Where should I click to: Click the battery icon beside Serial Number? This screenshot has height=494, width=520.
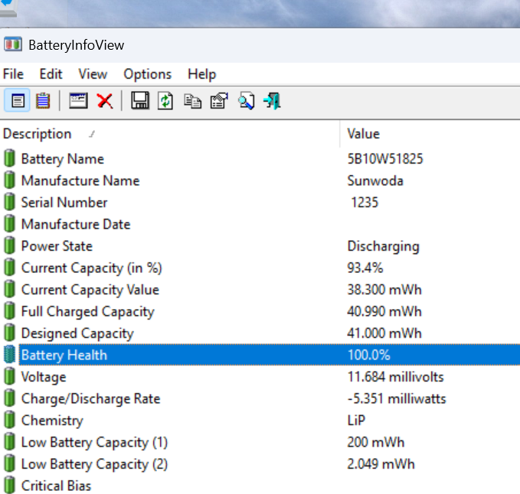point(10,202)
